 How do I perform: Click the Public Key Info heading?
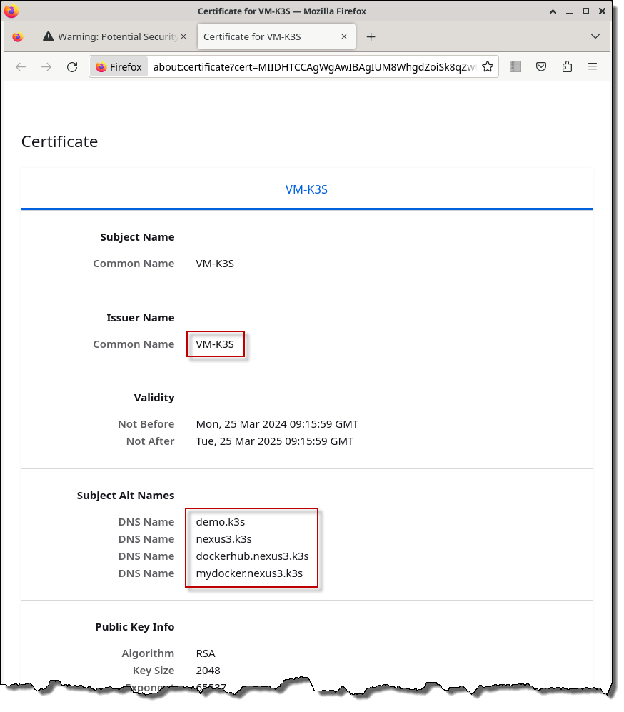(x=135, y=627)
